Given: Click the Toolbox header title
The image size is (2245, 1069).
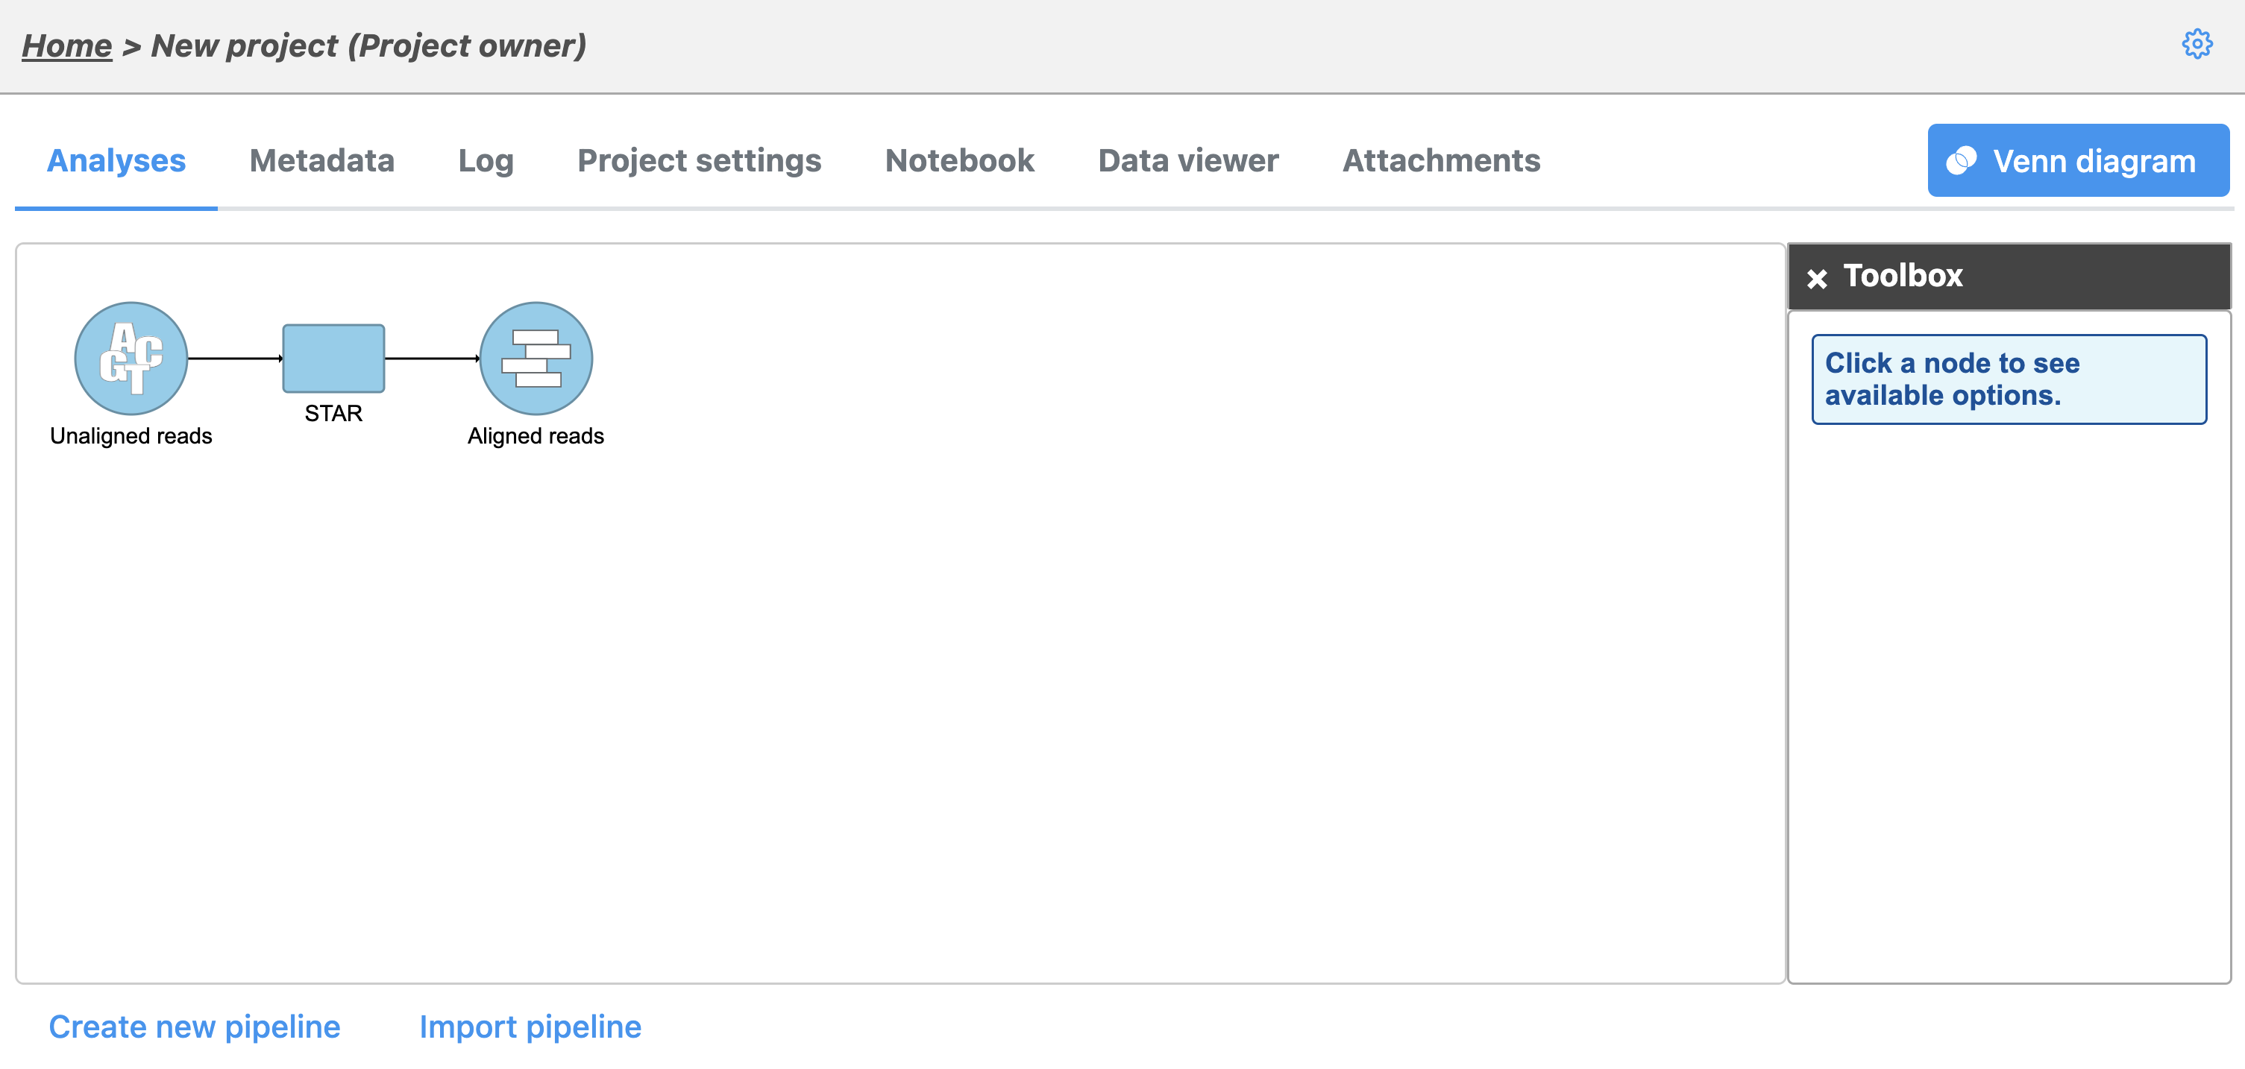Looking at the screenshot, I should click(x=1903, y=275).
